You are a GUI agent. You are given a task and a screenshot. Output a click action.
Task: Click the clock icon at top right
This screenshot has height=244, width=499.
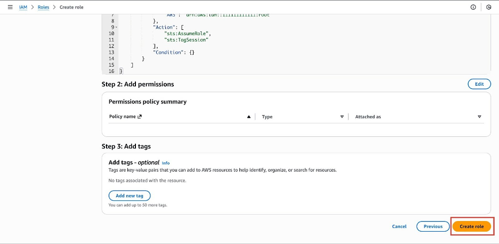pyautogui.click(x=489, y=7)
